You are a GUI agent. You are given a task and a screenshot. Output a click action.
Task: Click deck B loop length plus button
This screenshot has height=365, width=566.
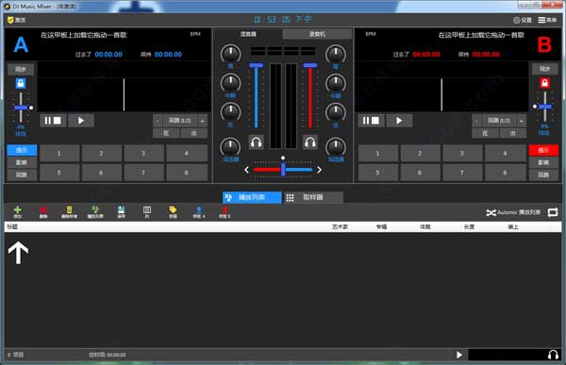click(x=522, y=121)
